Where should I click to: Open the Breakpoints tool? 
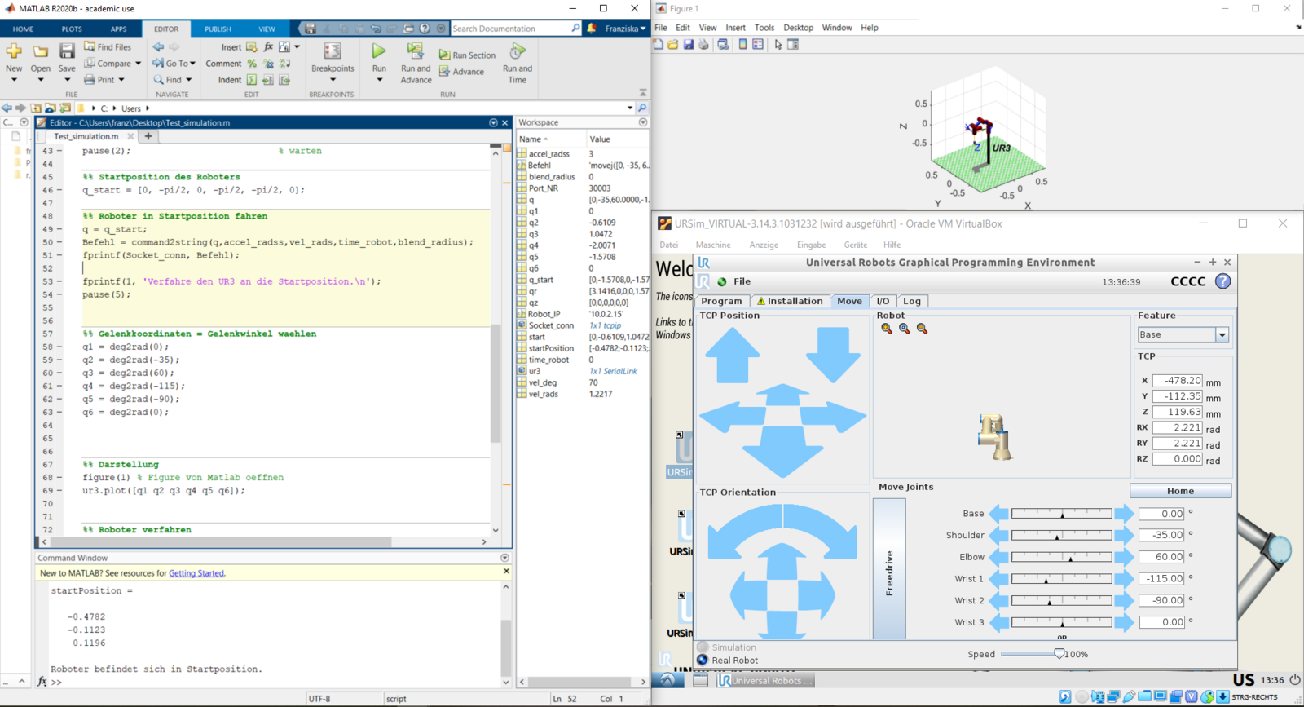pos(333,54)
